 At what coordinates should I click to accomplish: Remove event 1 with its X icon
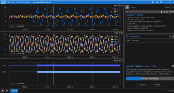(173, 12)
